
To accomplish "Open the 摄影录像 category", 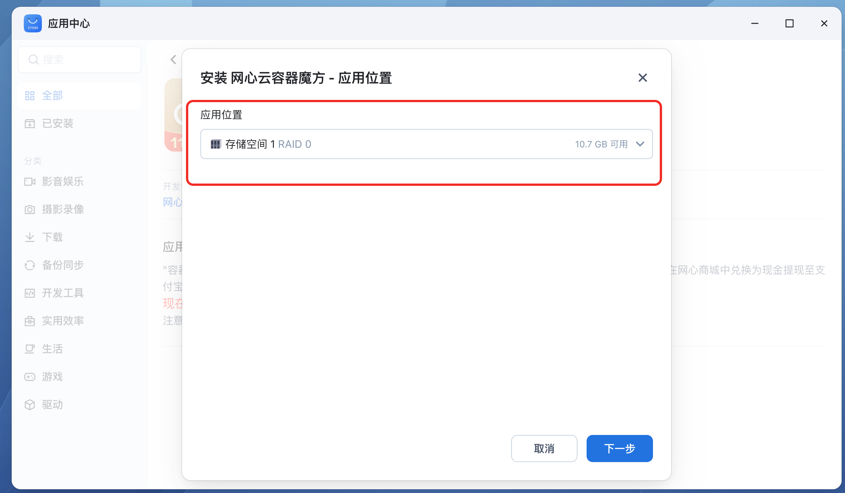I will [x=80, y=210].
